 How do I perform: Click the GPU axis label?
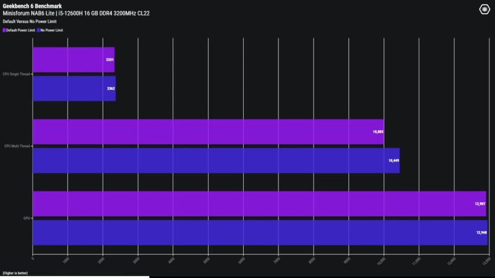27,218
